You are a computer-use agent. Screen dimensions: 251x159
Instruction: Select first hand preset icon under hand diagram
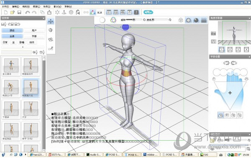click(221, 115)
